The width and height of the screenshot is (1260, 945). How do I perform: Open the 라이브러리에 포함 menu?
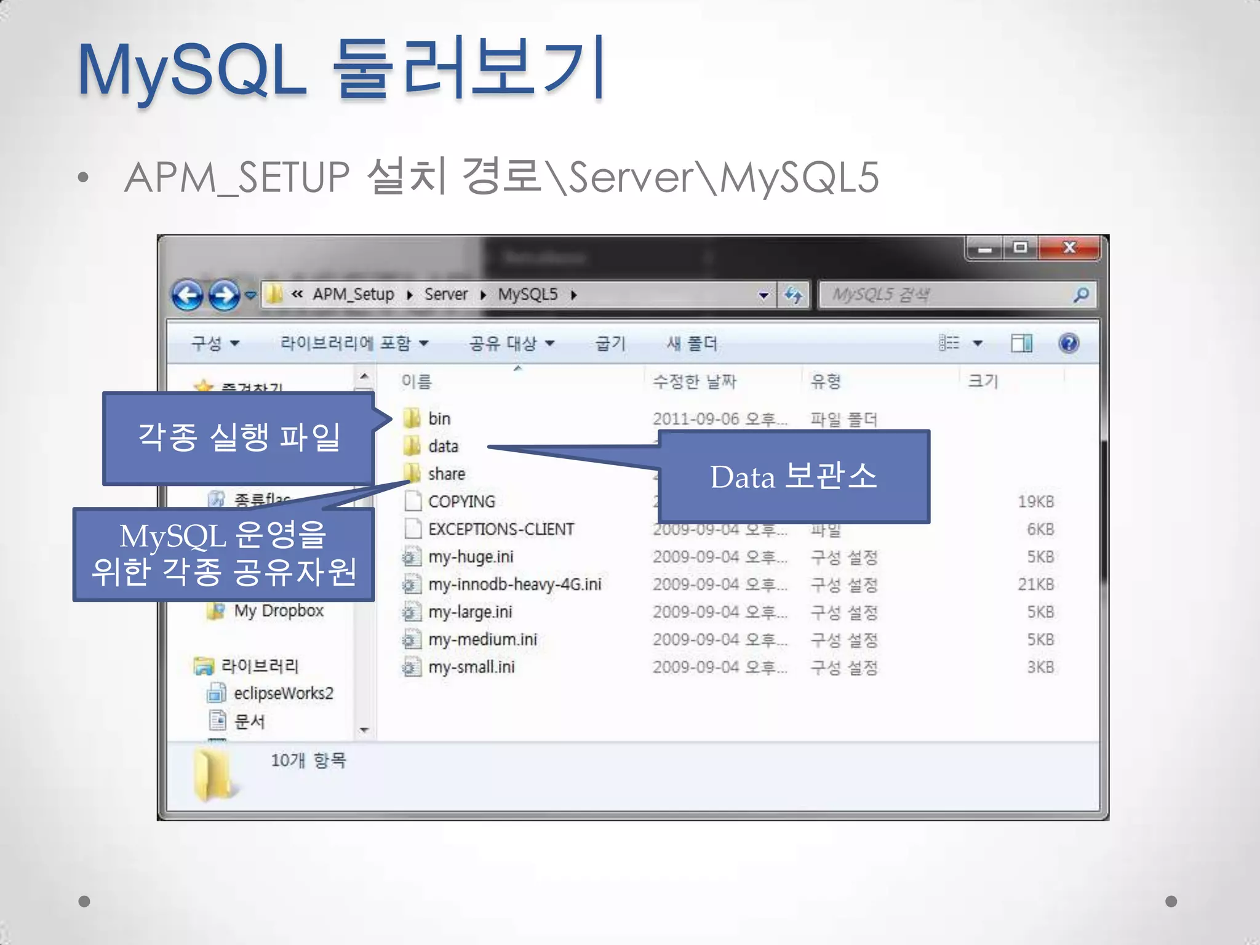pyautogui.click(x=354, y=343)
